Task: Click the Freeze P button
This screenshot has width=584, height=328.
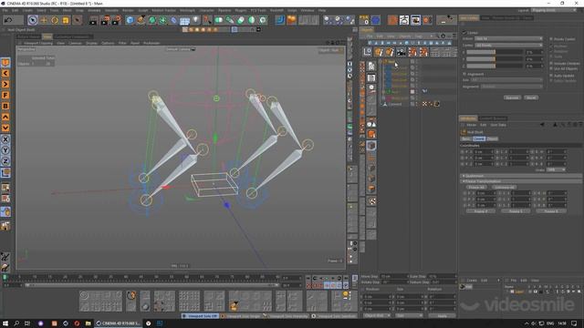Action: [x=481, y=210]
